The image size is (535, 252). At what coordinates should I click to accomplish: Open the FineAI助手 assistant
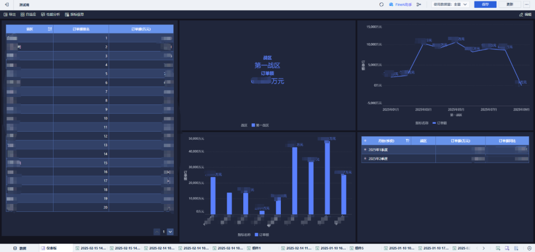tap(401, 4)
